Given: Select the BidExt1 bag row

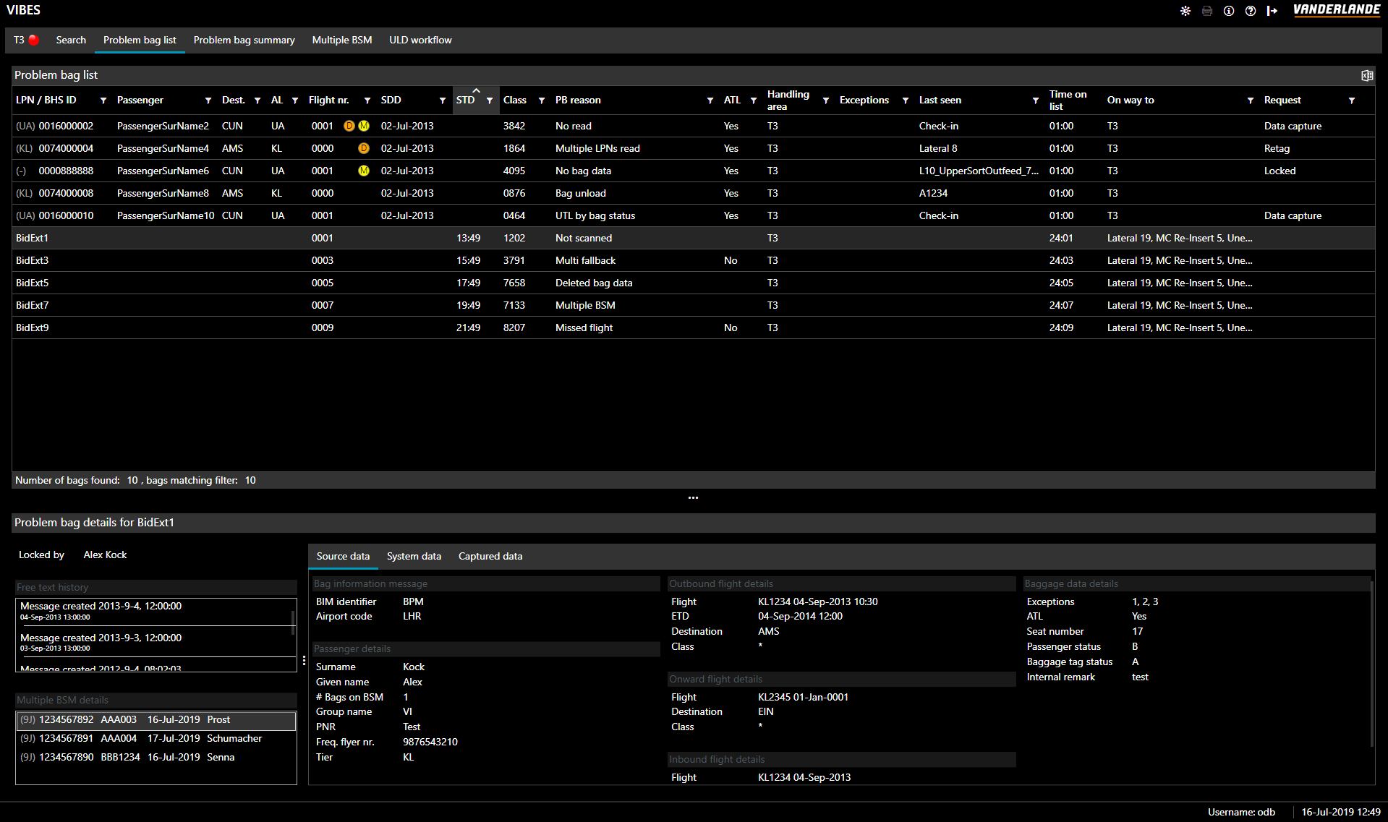Looking at the screenshot, I should [693, 238].
